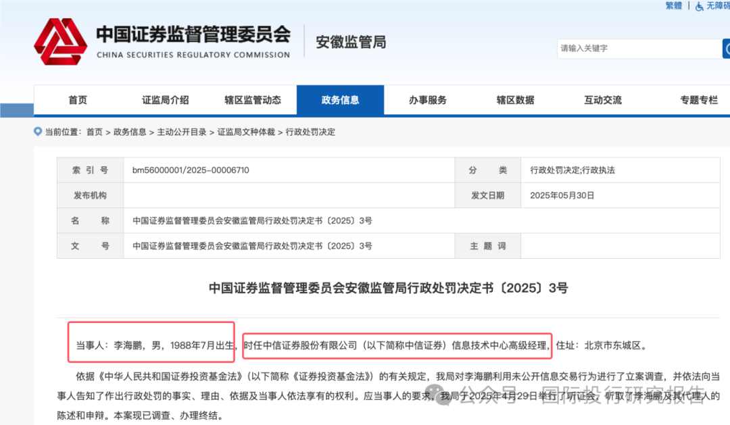Viewport: 730px width, 425px height.
Task: Click the accessibility wheelchair icon
Action: pyautogui.click(x=700, y=7)
